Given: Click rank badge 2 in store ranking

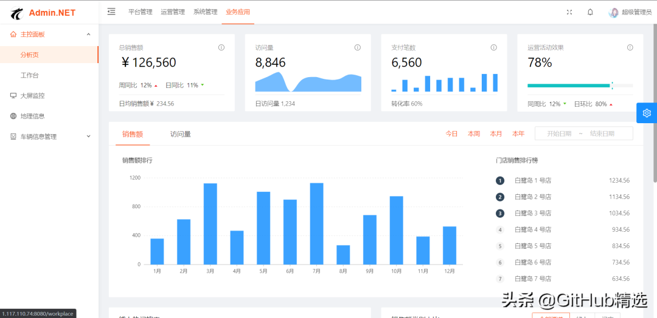Looking at the screenshot, I should click(x=499, y=197).
